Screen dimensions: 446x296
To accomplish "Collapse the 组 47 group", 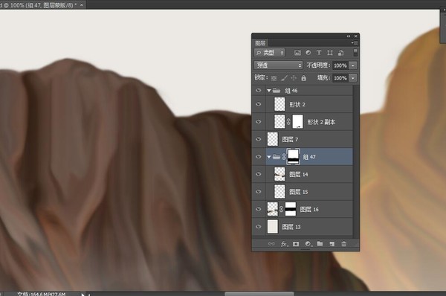I will (269, 157).
